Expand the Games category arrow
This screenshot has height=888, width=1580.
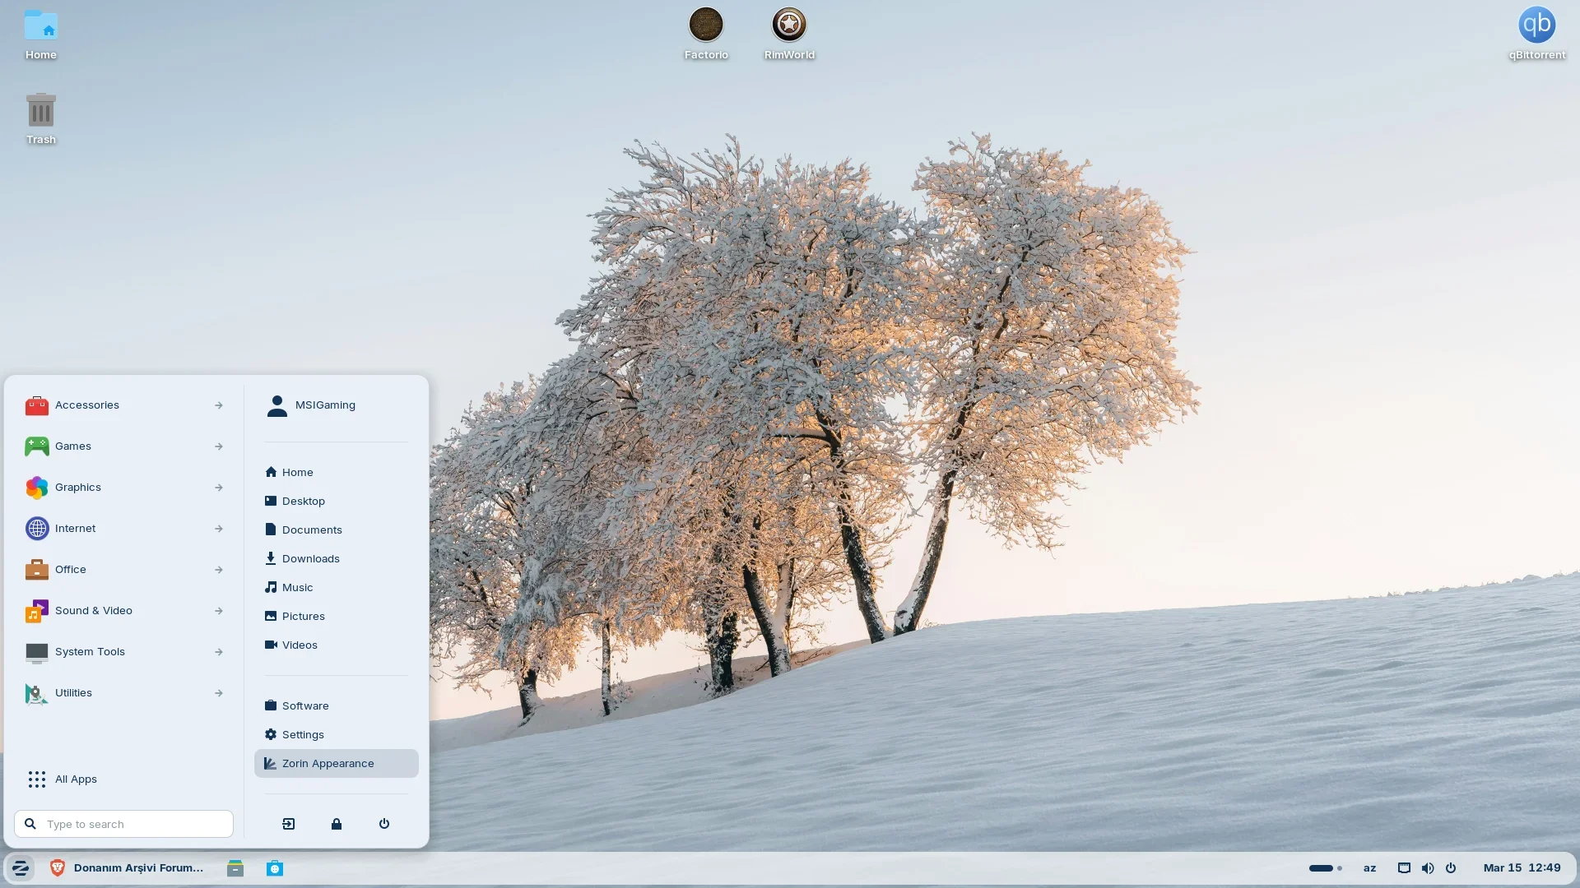[219, 446]
